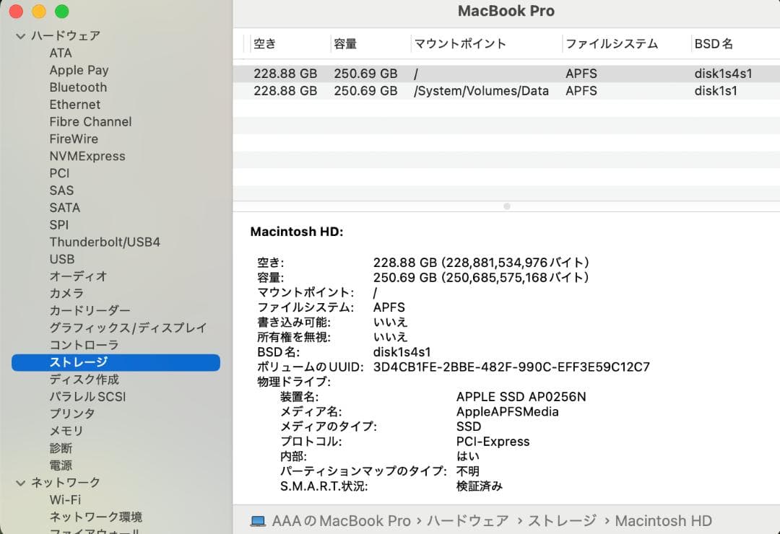Screen dimensions: 780x534
Task: Select Thunderbolt/USB4 in the sidebar
Action: coord(105,242)
